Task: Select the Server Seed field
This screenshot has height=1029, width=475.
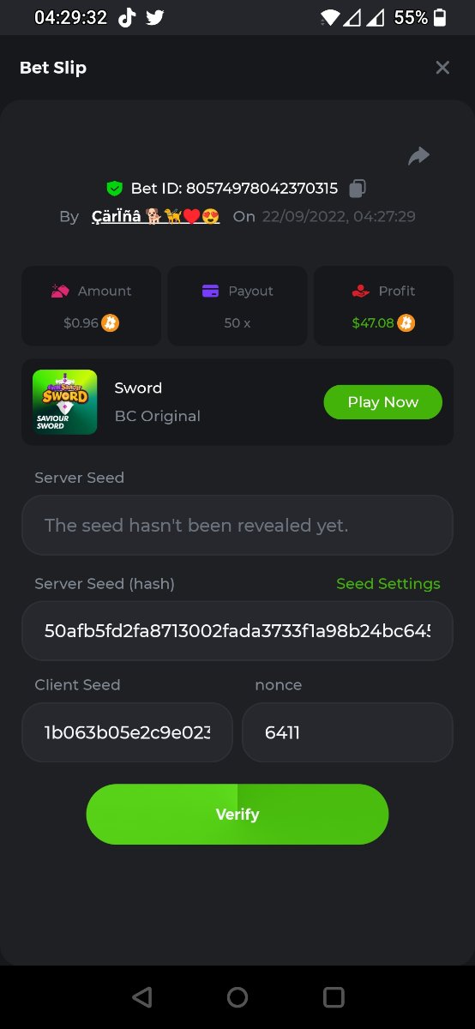Action: (x=237, y=525)
